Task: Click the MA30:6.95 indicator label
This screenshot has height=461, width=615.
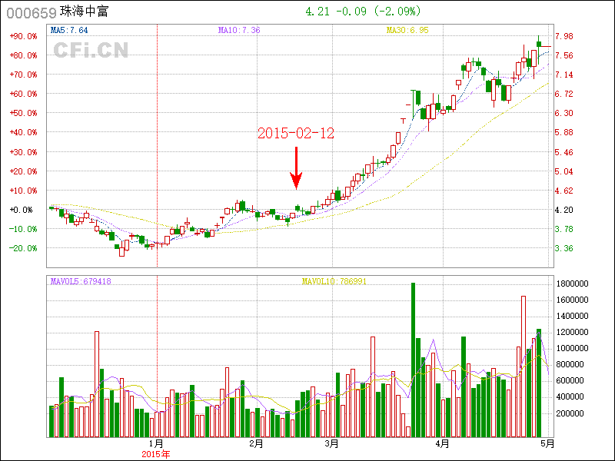Action: pyautogui.click(x=407, y=30)
